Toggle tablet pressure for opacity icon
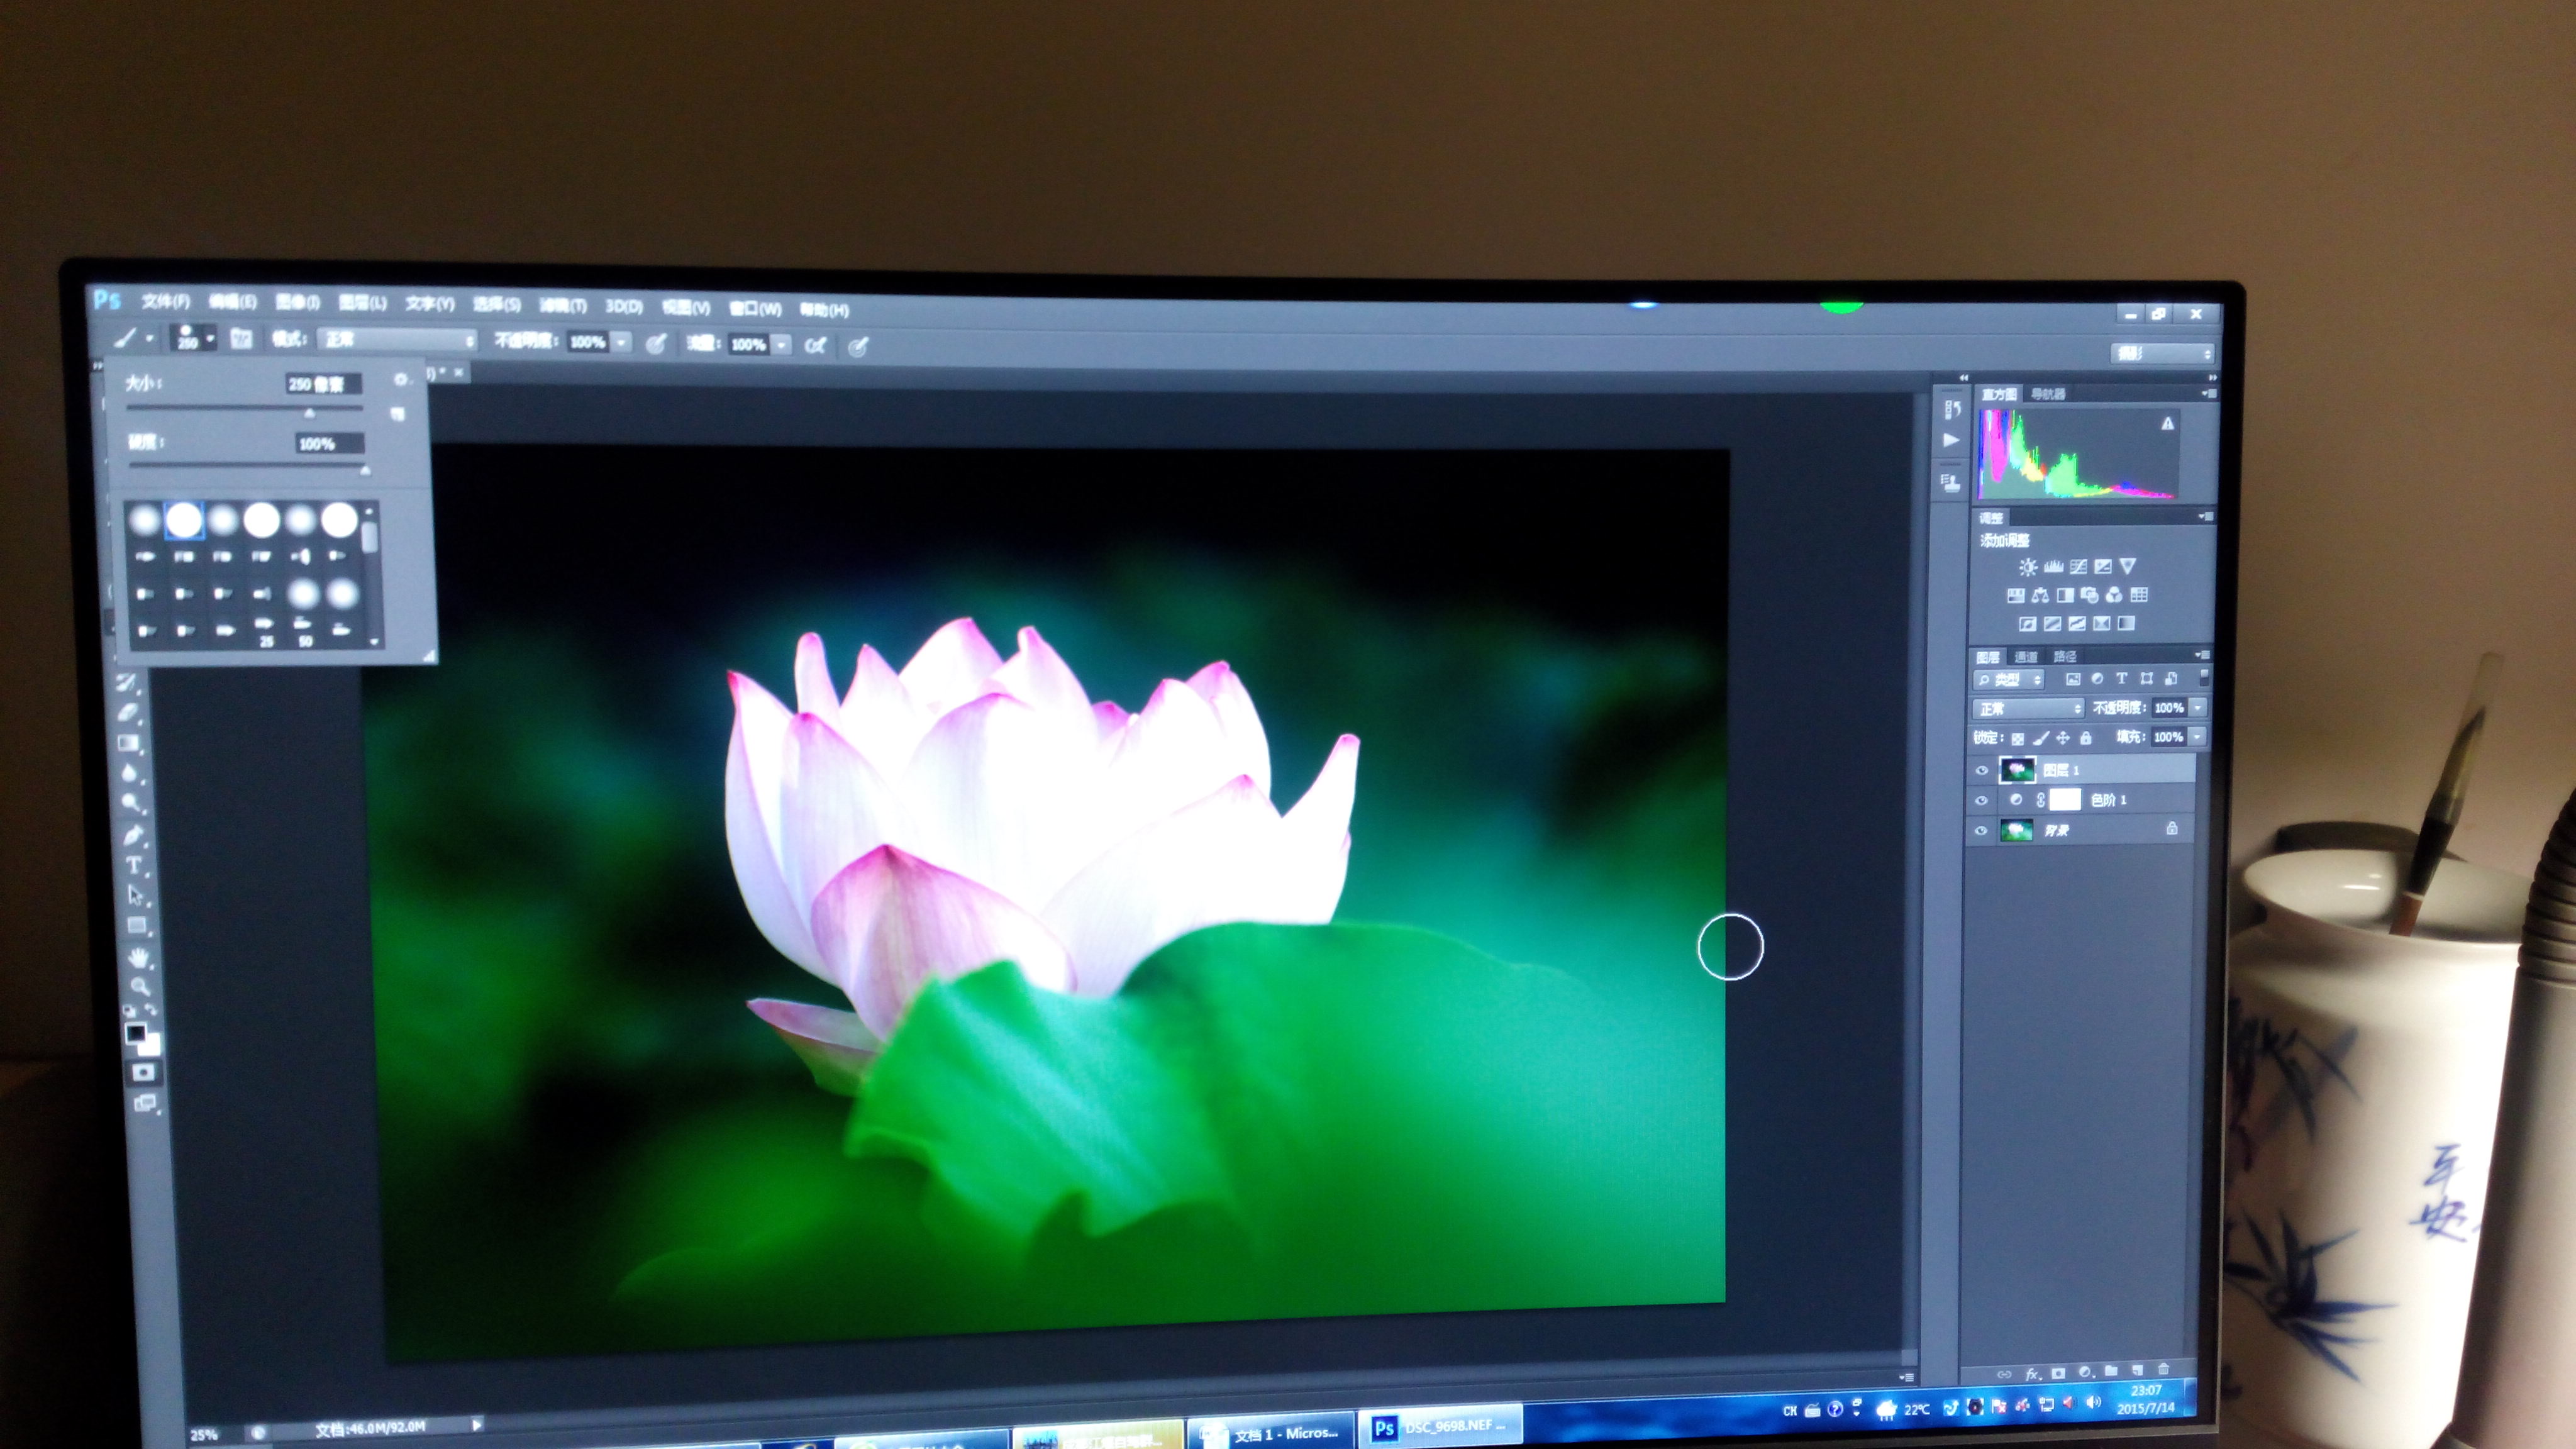 (x=655, y=344)
